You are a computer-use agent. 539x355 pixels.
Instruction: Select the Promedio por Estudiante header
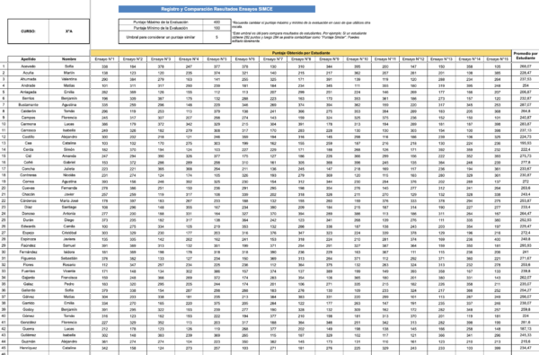tap(526, 56)
